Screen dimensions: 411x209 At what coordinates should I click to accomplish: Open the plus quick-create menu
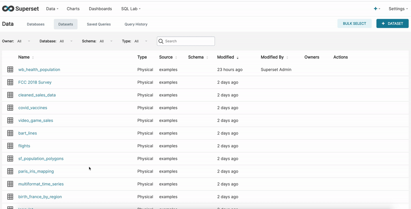(376, 9)
